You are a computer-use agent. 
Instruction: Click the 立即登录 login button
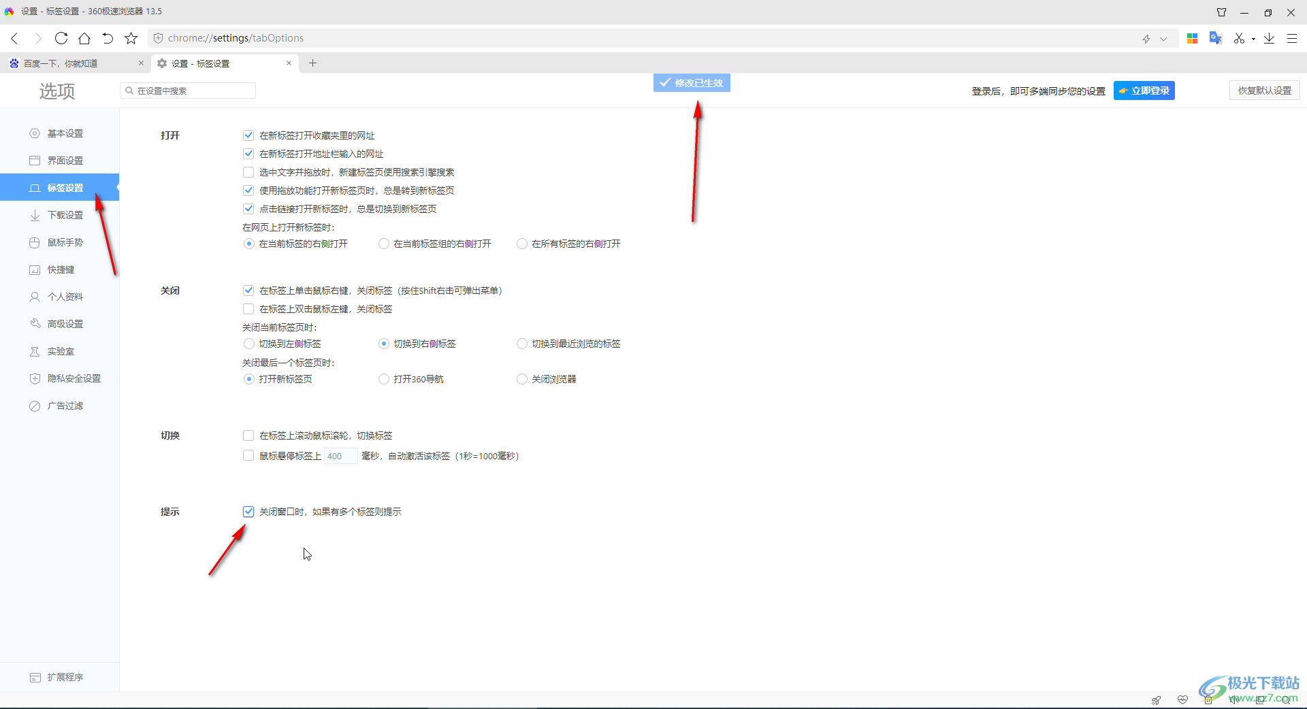click(x=1144, y=90)
